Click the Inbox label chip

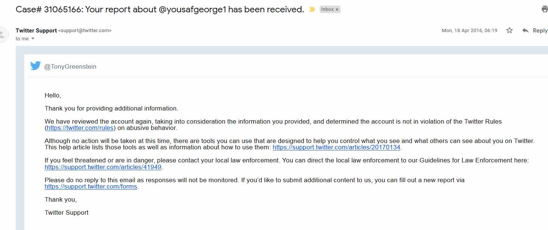[327, 9]
